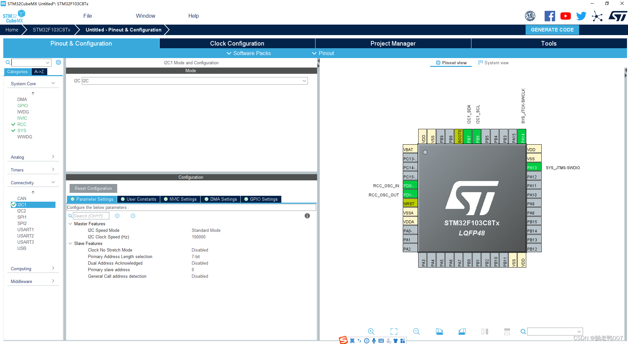The image size is (628, 344).
Task: Toggle the I2C1 enabled checkmark
Action: 14,205
